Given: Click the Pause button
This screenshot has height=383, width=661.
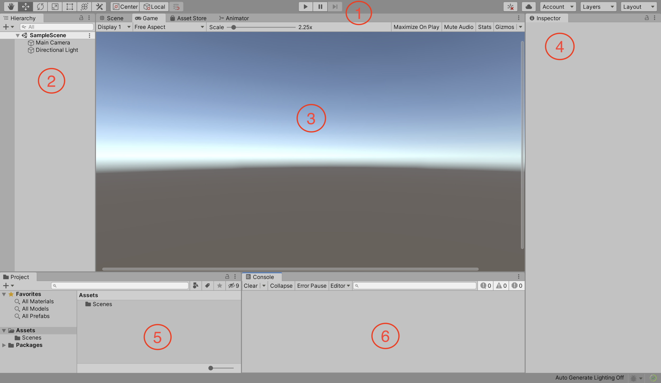Looking at the screenshot, I should [319, 6].
